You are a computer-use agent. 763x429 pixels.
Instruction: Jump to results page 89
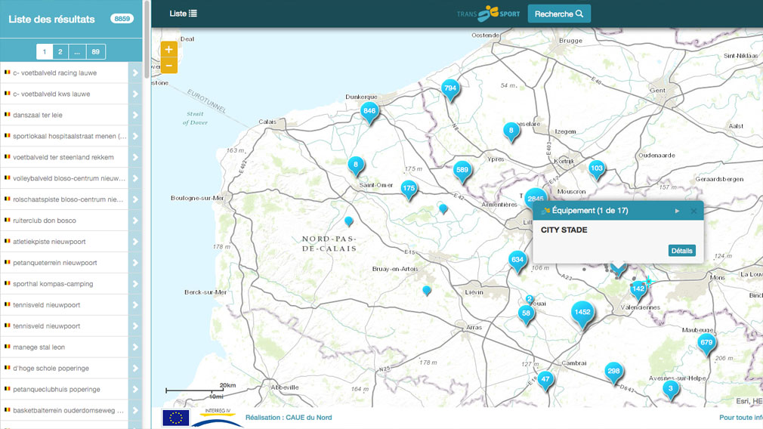(95, 51)
